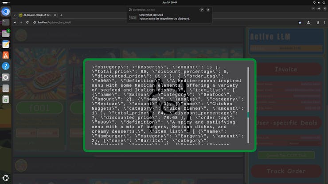Open the network status indicator

[314, 3]
